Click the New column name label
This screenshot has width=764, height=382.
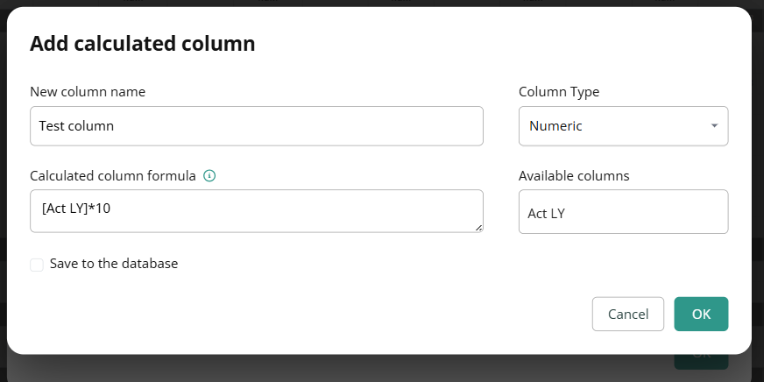coord(88,92)
